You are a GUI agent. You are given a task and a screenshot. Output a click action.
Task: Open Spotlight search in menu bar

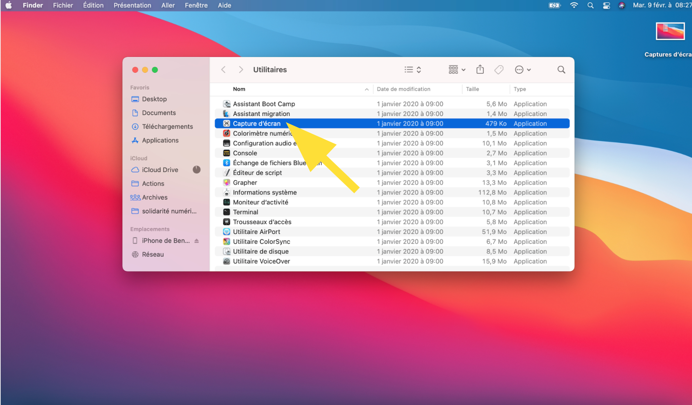point(590,5)
